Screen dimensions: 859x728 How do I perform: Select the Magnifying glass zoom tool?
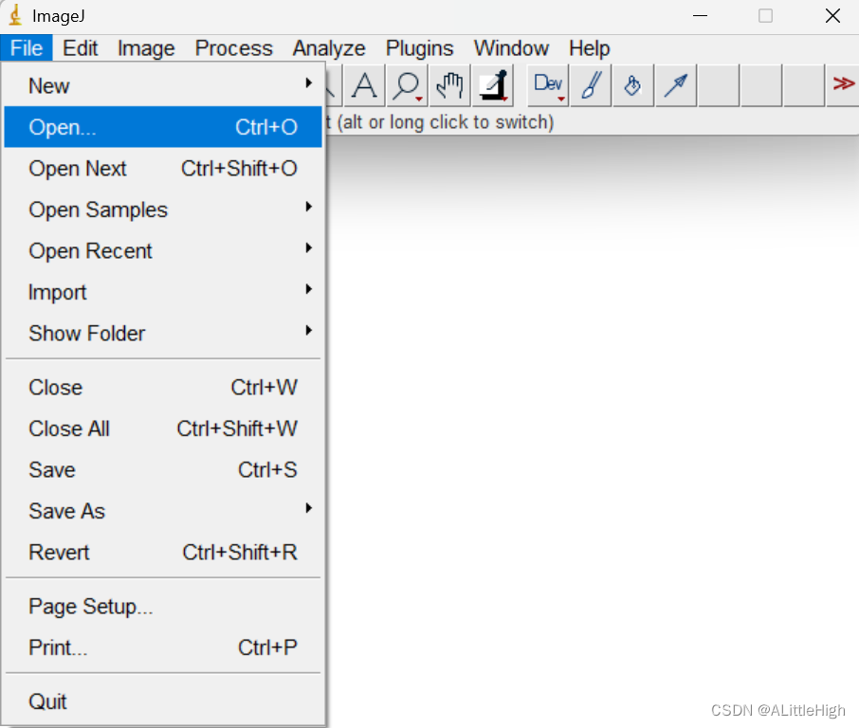tap(407, 85)
